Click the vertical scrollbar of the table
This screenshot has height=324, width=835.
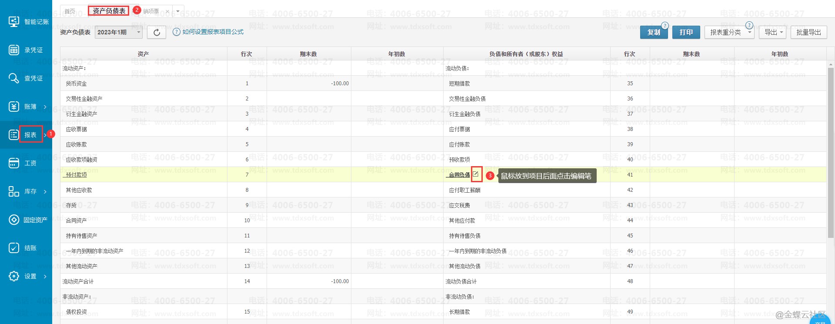830,152
